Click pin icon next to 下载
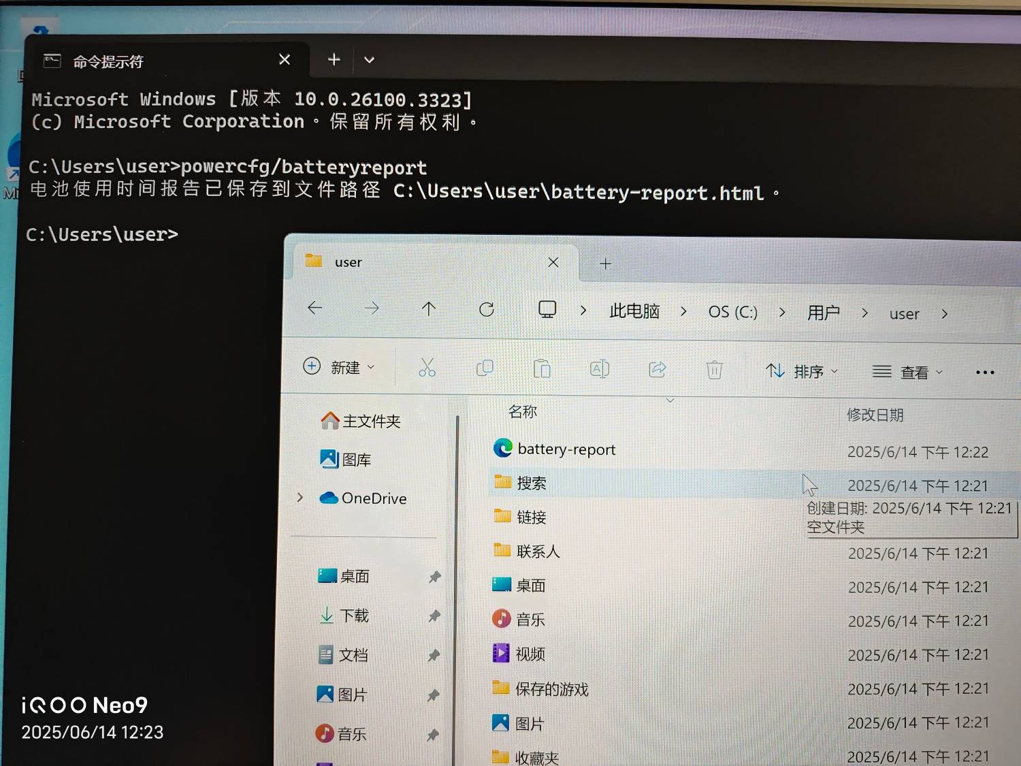This screenshot has height=766, width=1021. point(434,616)
